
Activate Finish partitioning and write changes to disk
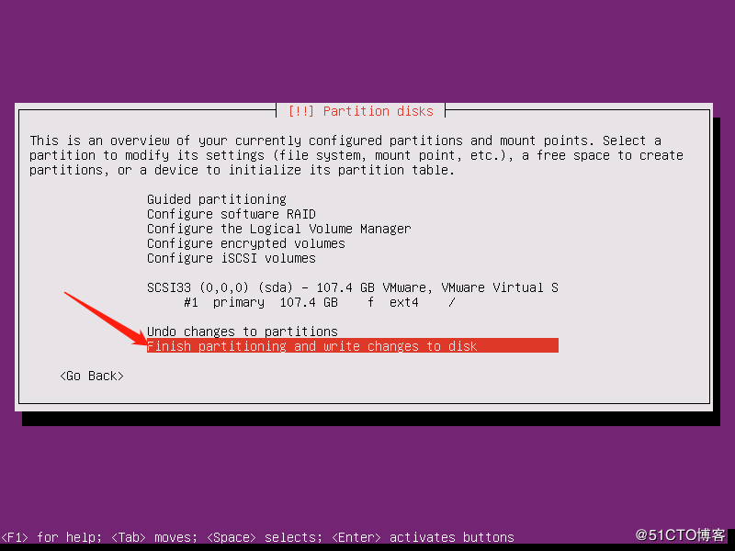[x=353, y=346]
